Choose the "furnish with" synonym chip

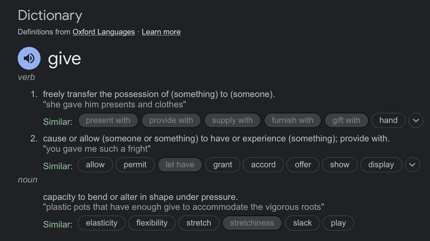(x=292, y=120)
